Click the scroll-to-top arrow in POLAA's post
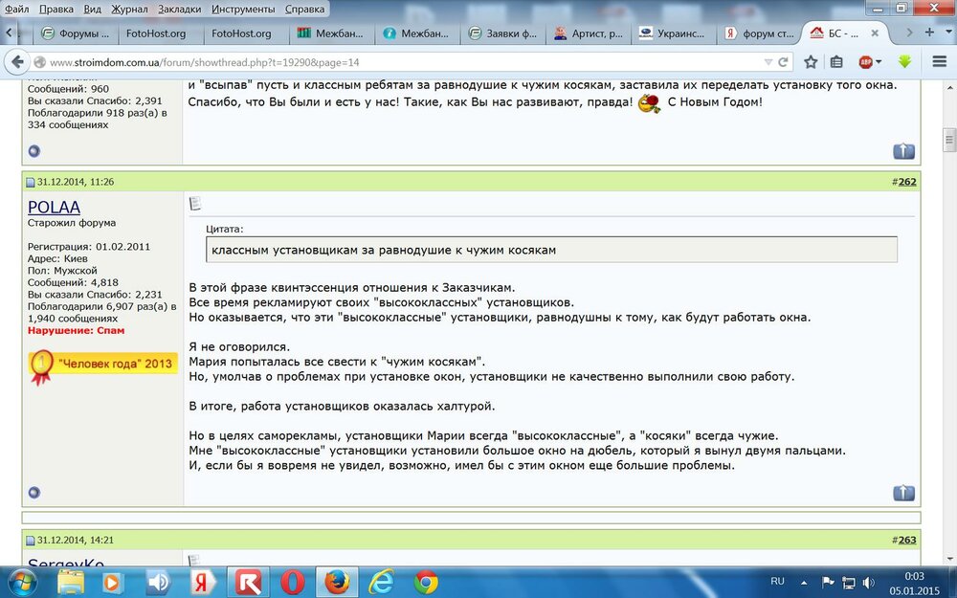 coord(903,492)
